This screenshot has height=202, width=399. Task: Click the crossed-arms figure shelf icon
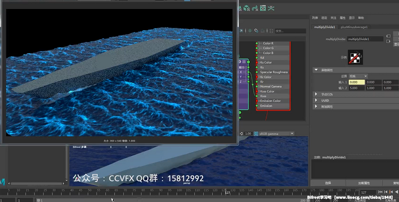[271, 8]
